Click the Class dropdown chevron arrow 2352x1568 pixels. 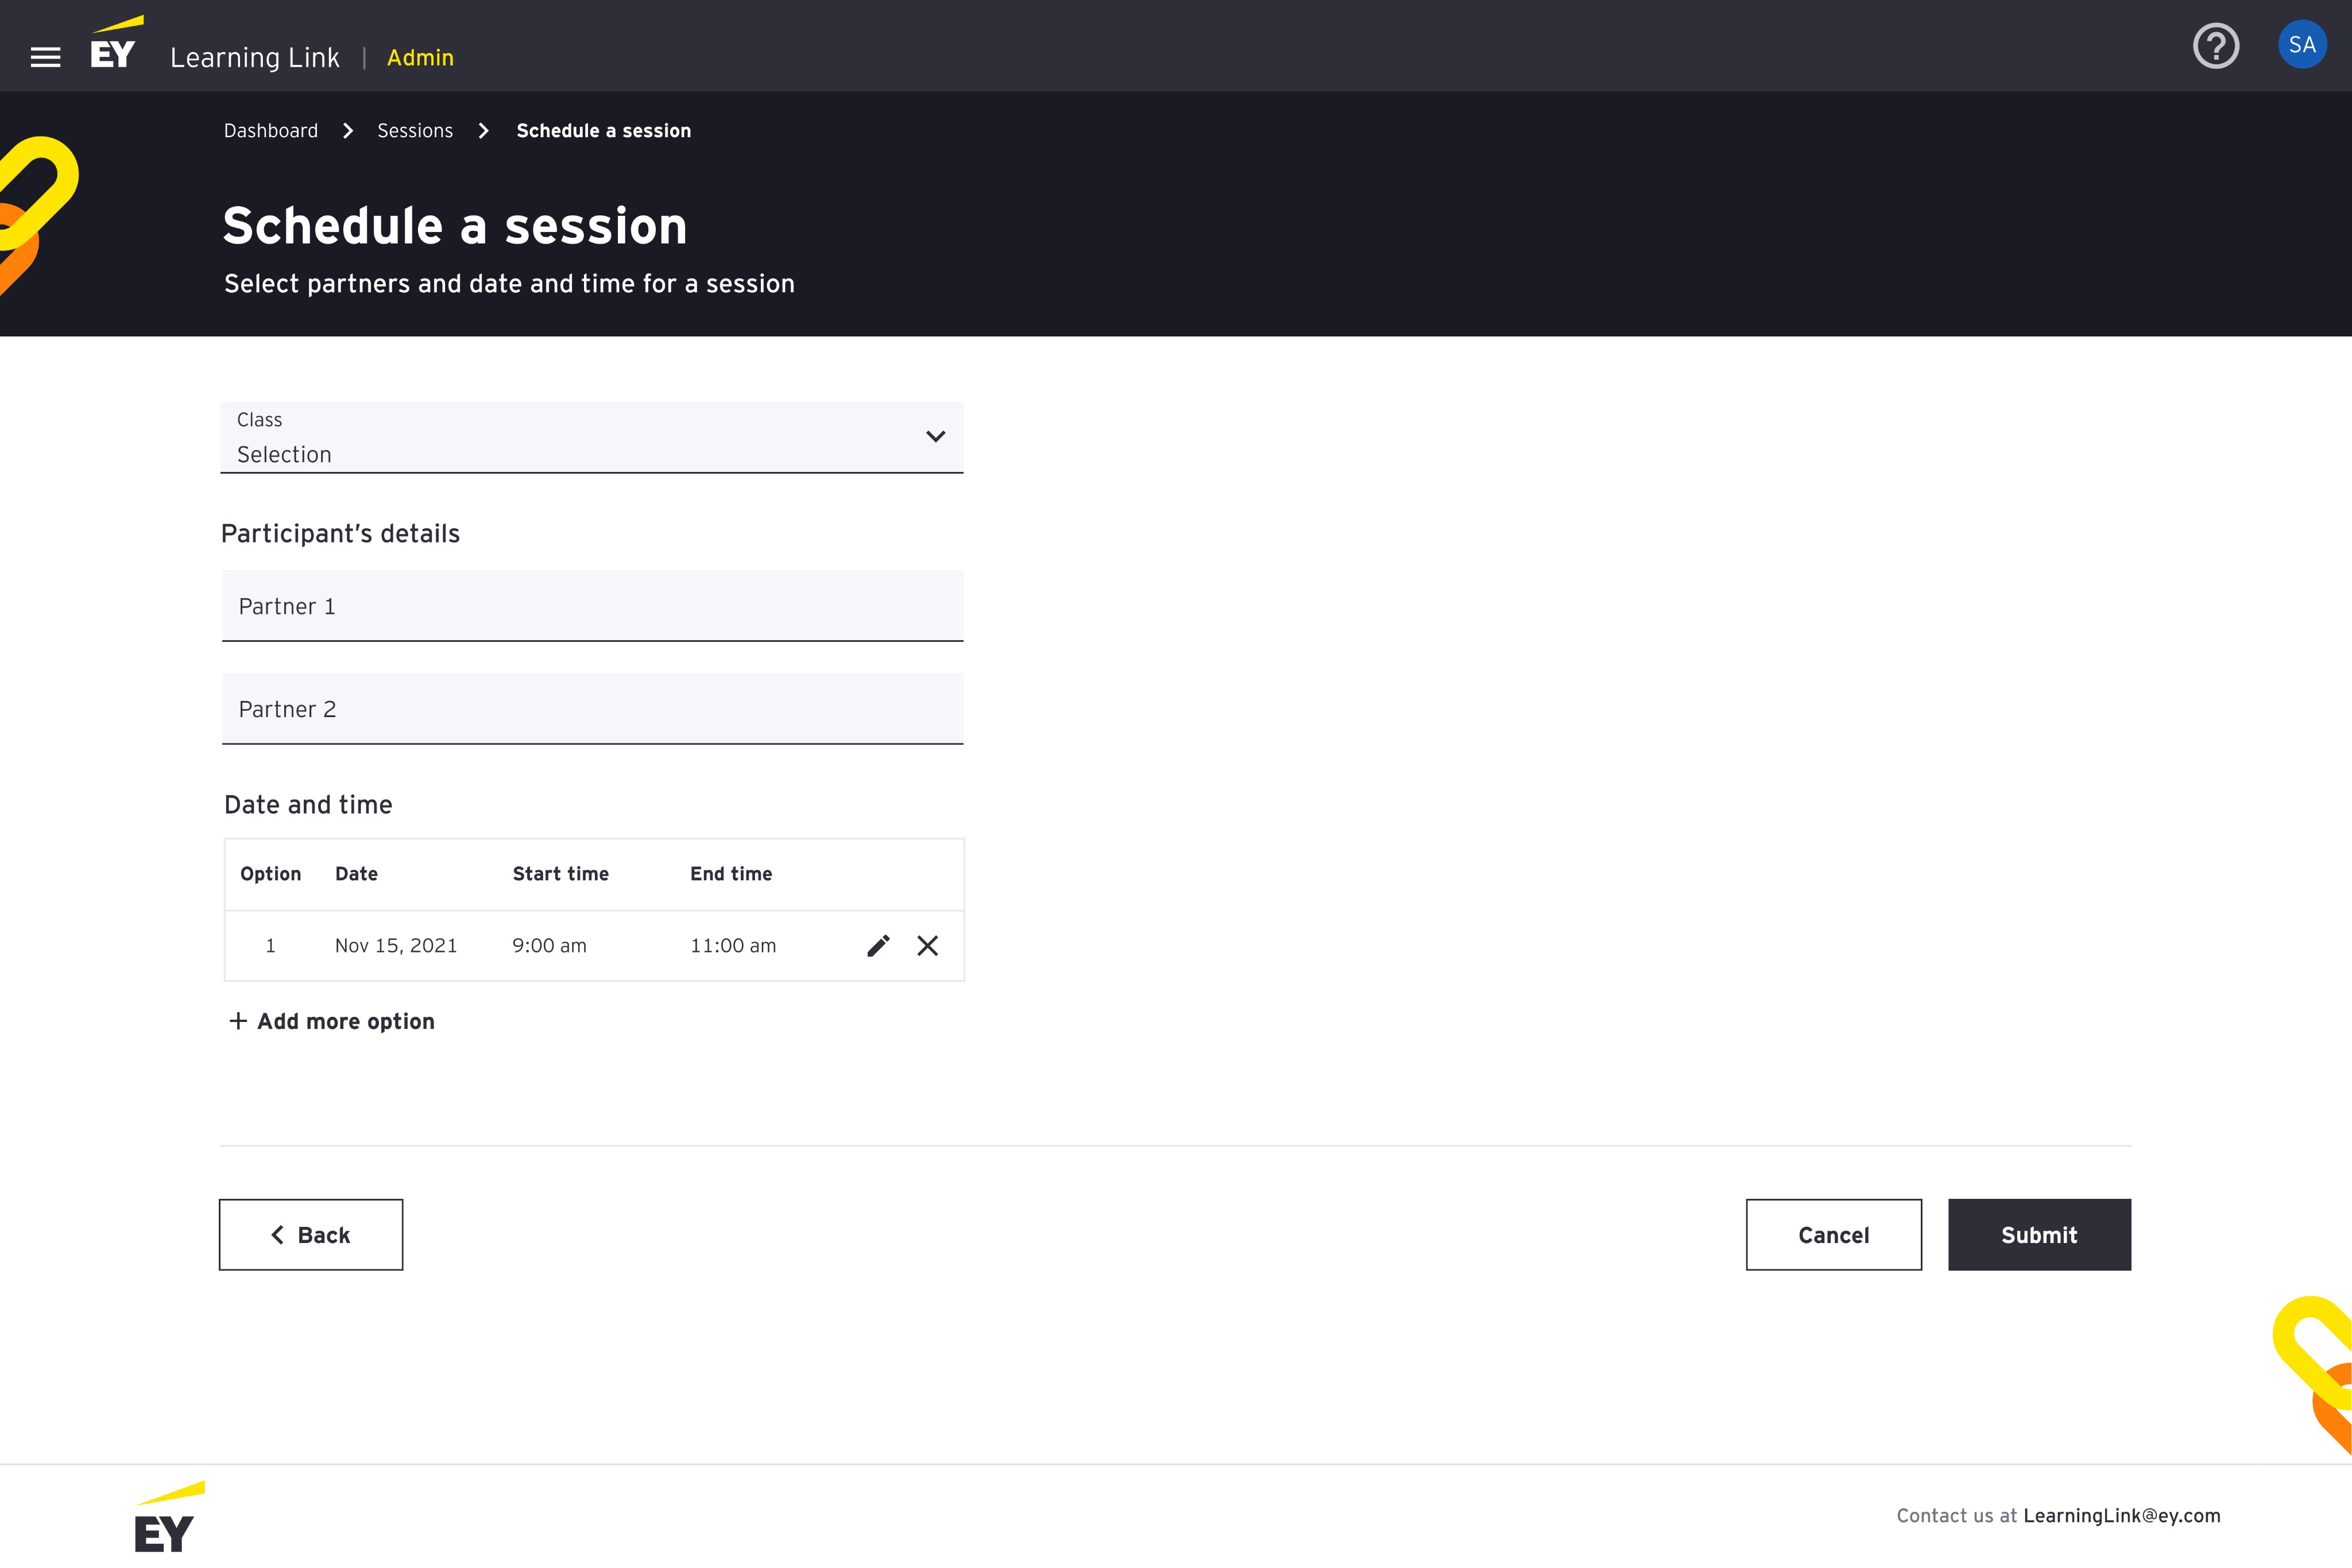point(935,437)
